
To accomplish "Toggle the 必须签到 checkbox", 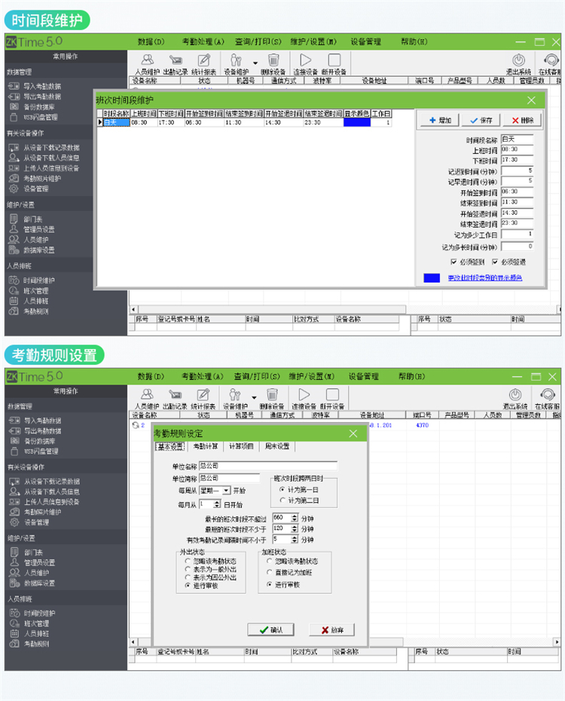I will [453, 262].
